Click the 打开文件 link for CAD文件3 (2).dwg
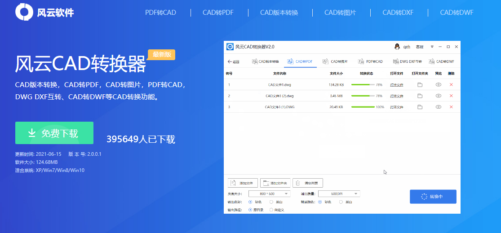 [396, 96]
